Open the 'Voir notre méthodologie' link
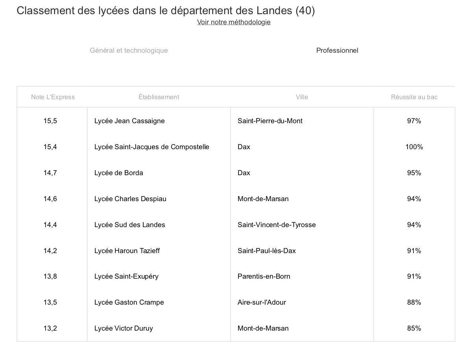467x357 pixels. (234, 22)
